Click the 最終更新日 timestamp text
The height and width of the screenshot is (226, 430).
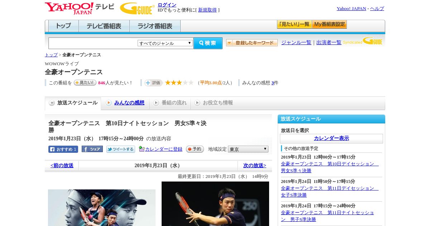[223, 176]
